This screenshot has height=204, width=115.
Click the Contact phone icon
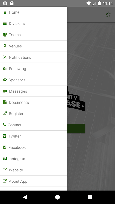tap(4, 125)
